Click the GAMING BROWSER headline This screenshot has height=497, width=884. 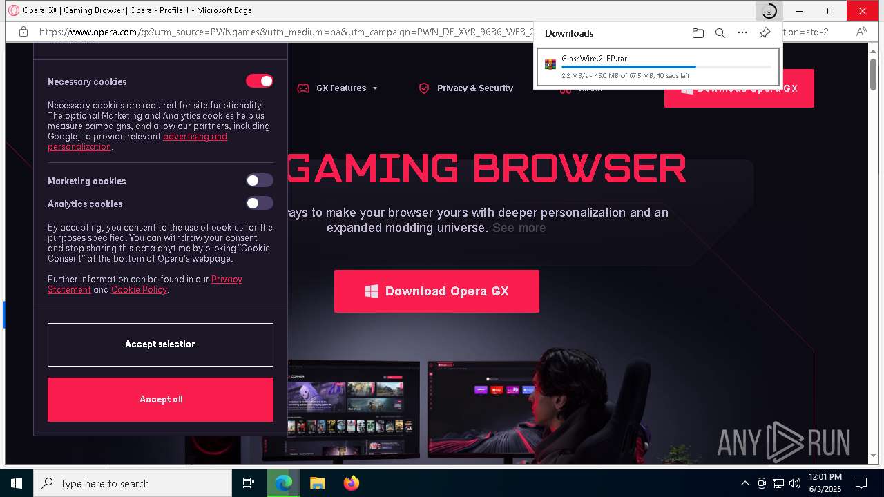click(486, 168)
